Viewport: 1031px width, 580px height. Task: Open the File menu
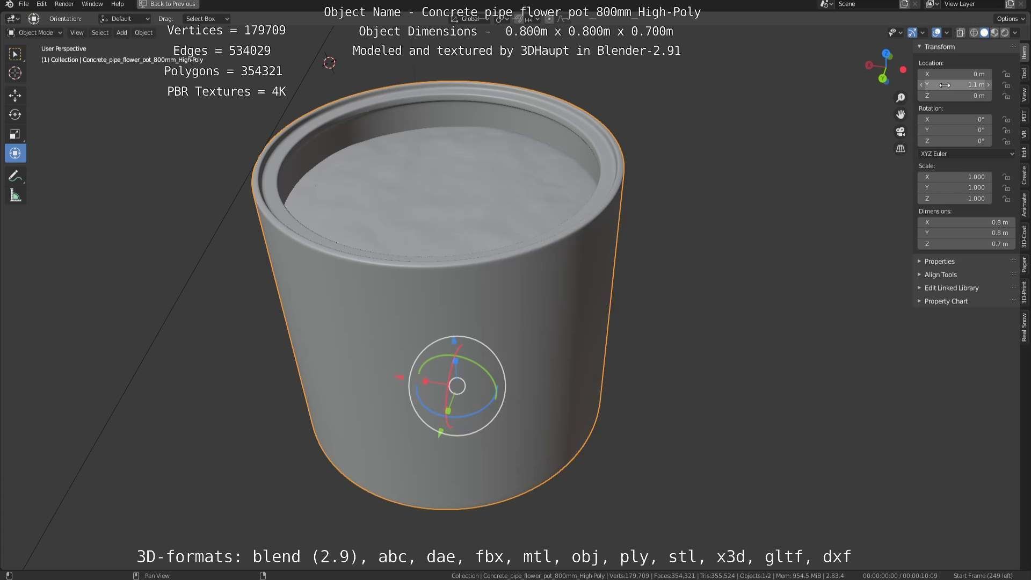pyautogui.click(x=24, y=4)
